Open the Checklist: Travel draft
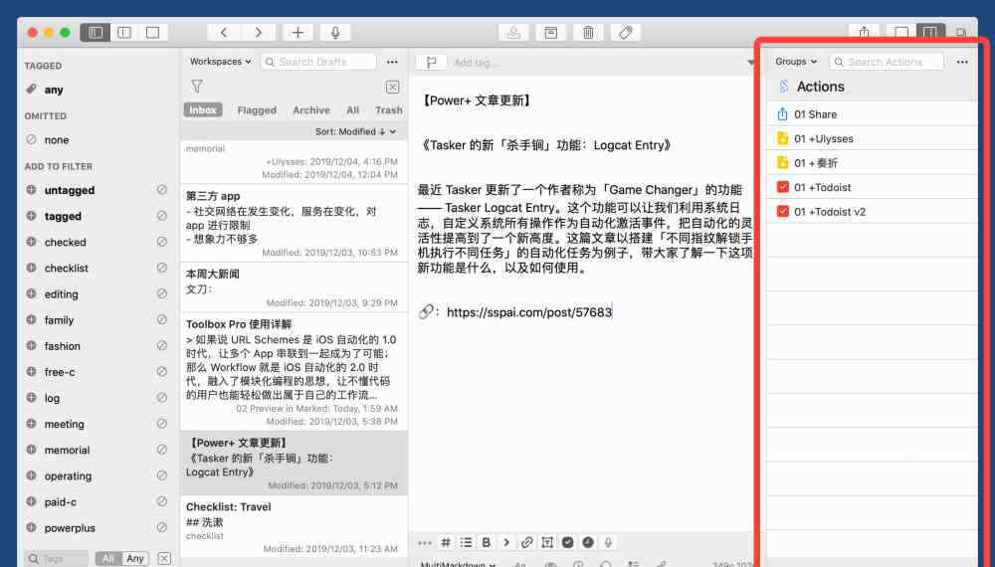The height and width of the screenshot is (567, 995). (294, 527)
